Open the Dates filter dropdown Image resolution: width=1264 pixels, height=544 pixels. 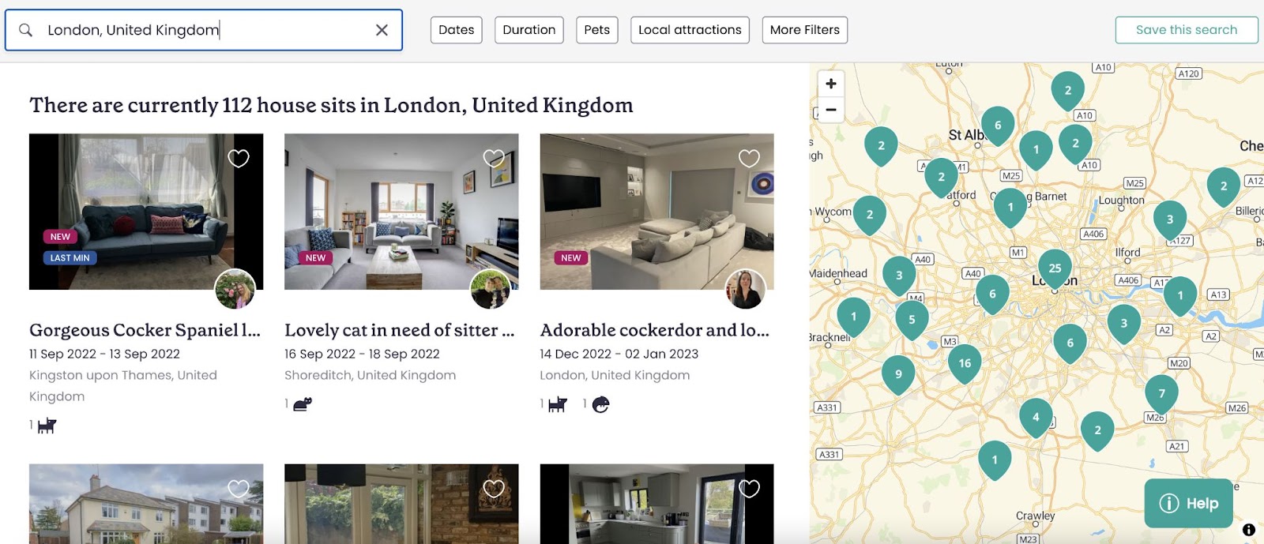[457, 30]
